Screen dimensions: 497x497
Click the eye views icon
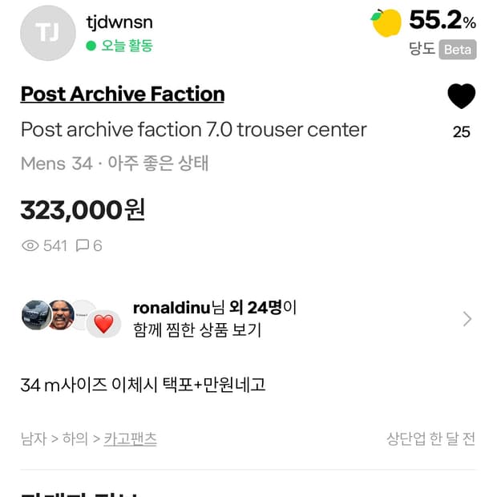pyautogui.click(x=30, y=246)
